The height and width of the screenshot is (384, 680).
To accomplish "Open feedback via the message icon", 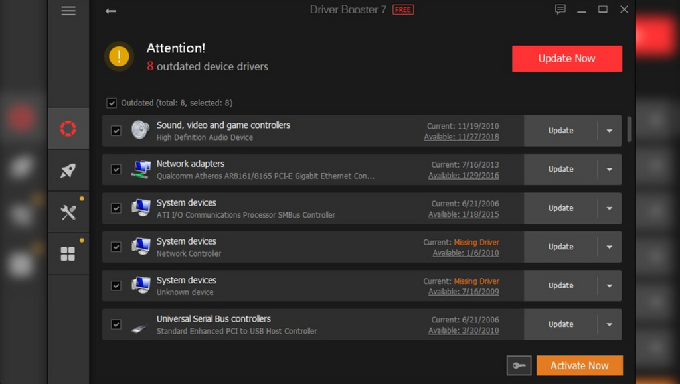I will (x=560, y=9).
